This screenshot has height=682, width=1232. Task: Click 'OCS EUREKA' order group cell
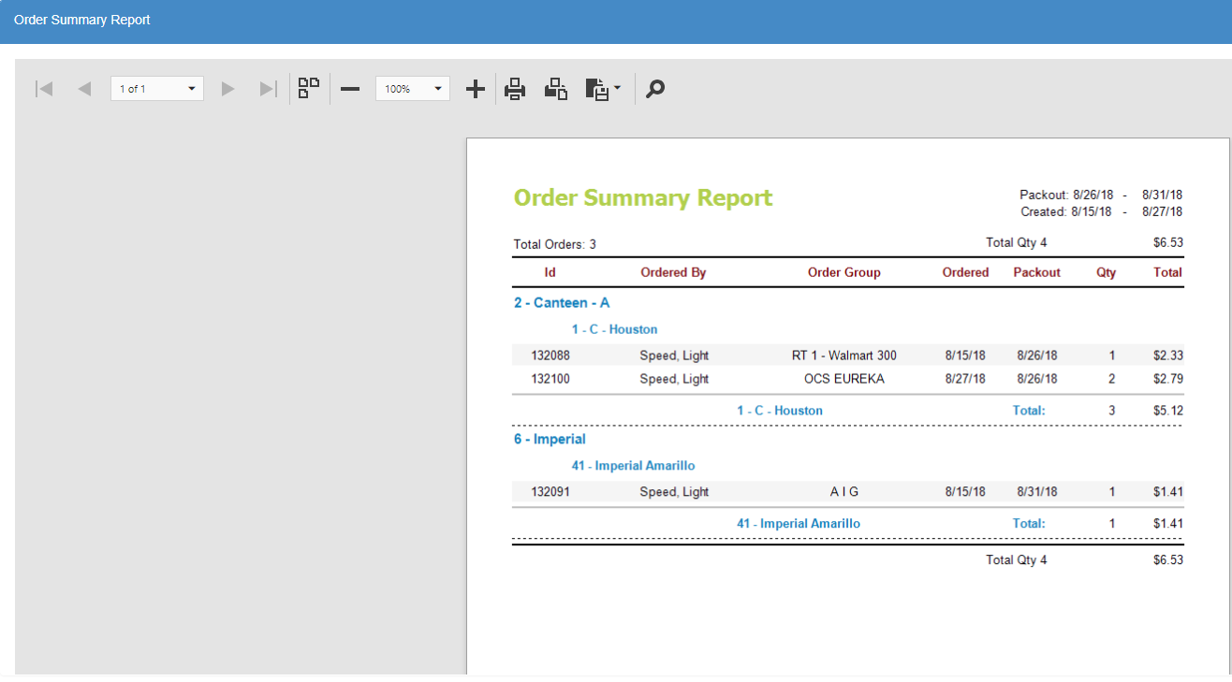point(844,379)
